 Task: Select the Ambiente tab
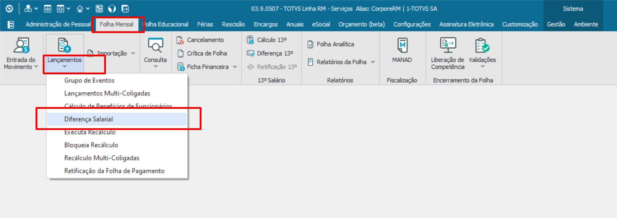click(x=586, y=24)
